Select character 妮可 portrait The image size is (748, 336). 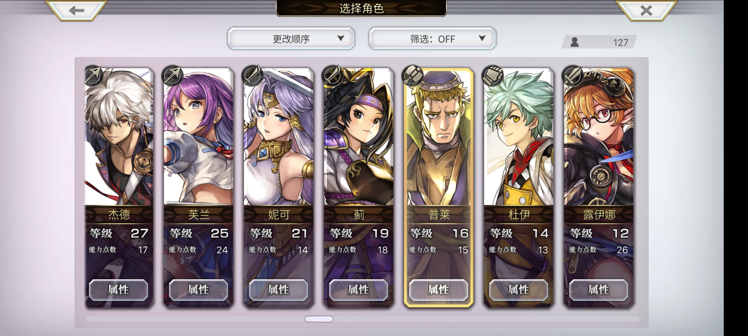pos(279,137)
